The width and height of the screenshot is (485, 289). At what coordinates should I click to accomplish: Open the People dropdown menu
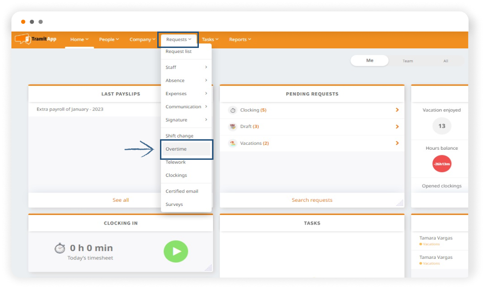coord(109,40)
